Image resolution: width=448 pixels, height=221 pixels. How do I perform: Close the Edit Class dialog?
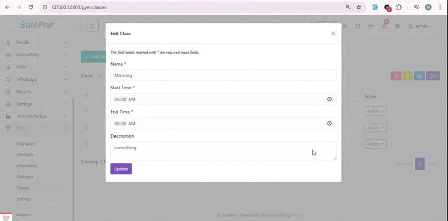pos(333,34)
